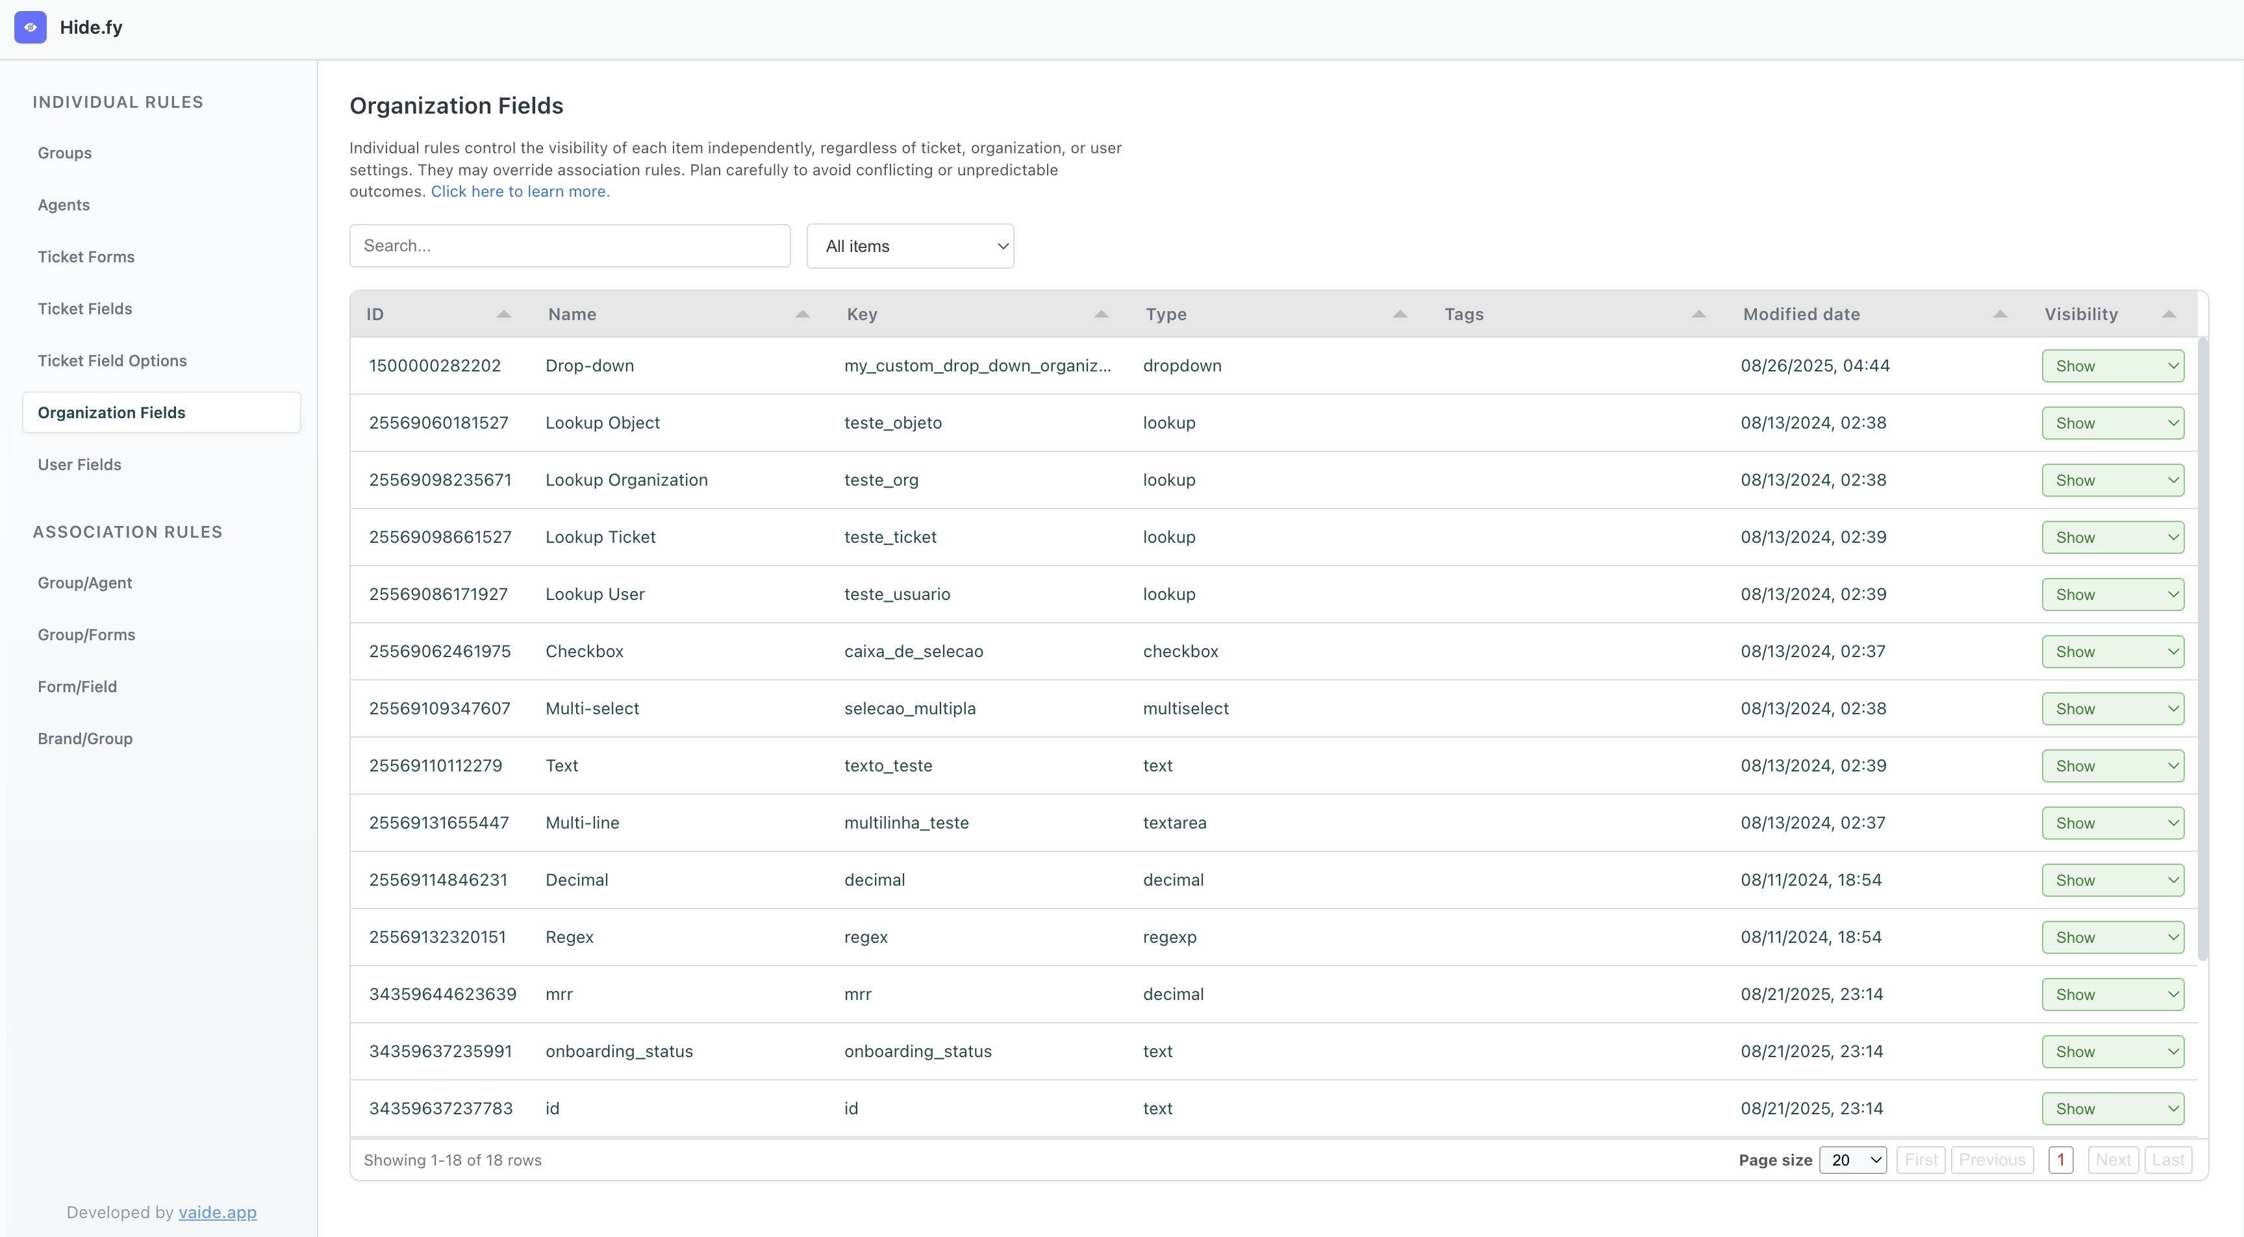Change visibility for Drop-down field
This screenshot has height=1237, width=2244.
[2112, 366]
